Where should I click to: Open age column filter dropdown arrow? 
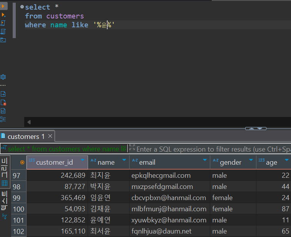pos(287,160)
